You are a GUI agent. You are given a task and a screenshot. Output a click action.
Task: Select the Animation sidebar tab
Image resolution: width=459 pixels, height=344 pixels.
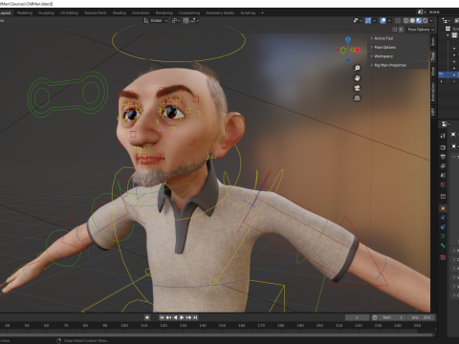point(433,92)
